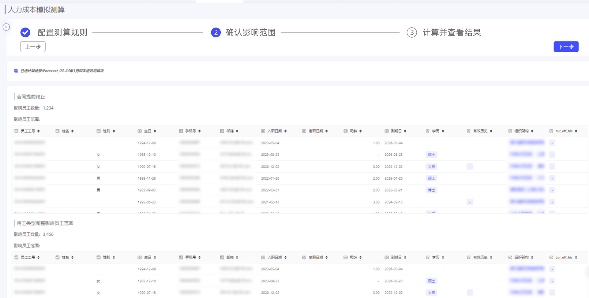The image size is (589, 298).
Task: Select birthday cell 1995-06-23
Action: [x=147, y=202]
